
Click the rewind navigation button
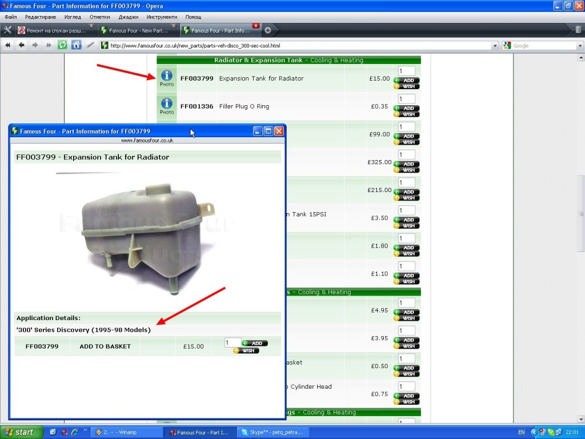pos(7,45)
